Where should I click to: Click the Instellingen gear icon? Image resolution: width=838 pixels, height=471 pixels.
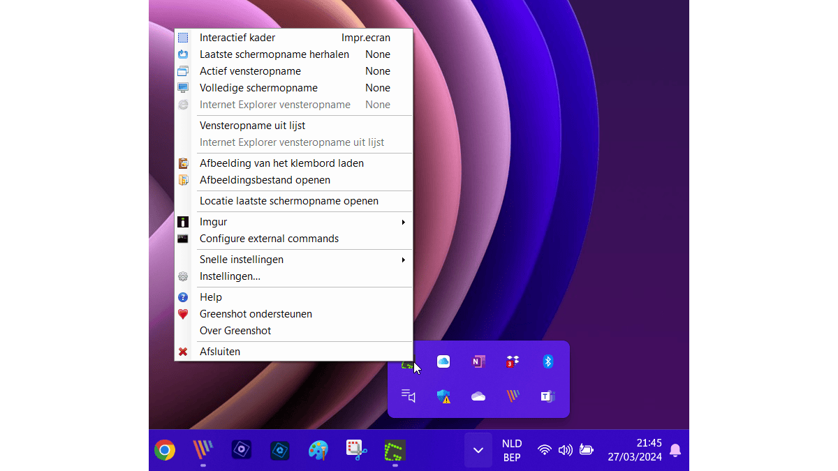(x=183, y=276)
